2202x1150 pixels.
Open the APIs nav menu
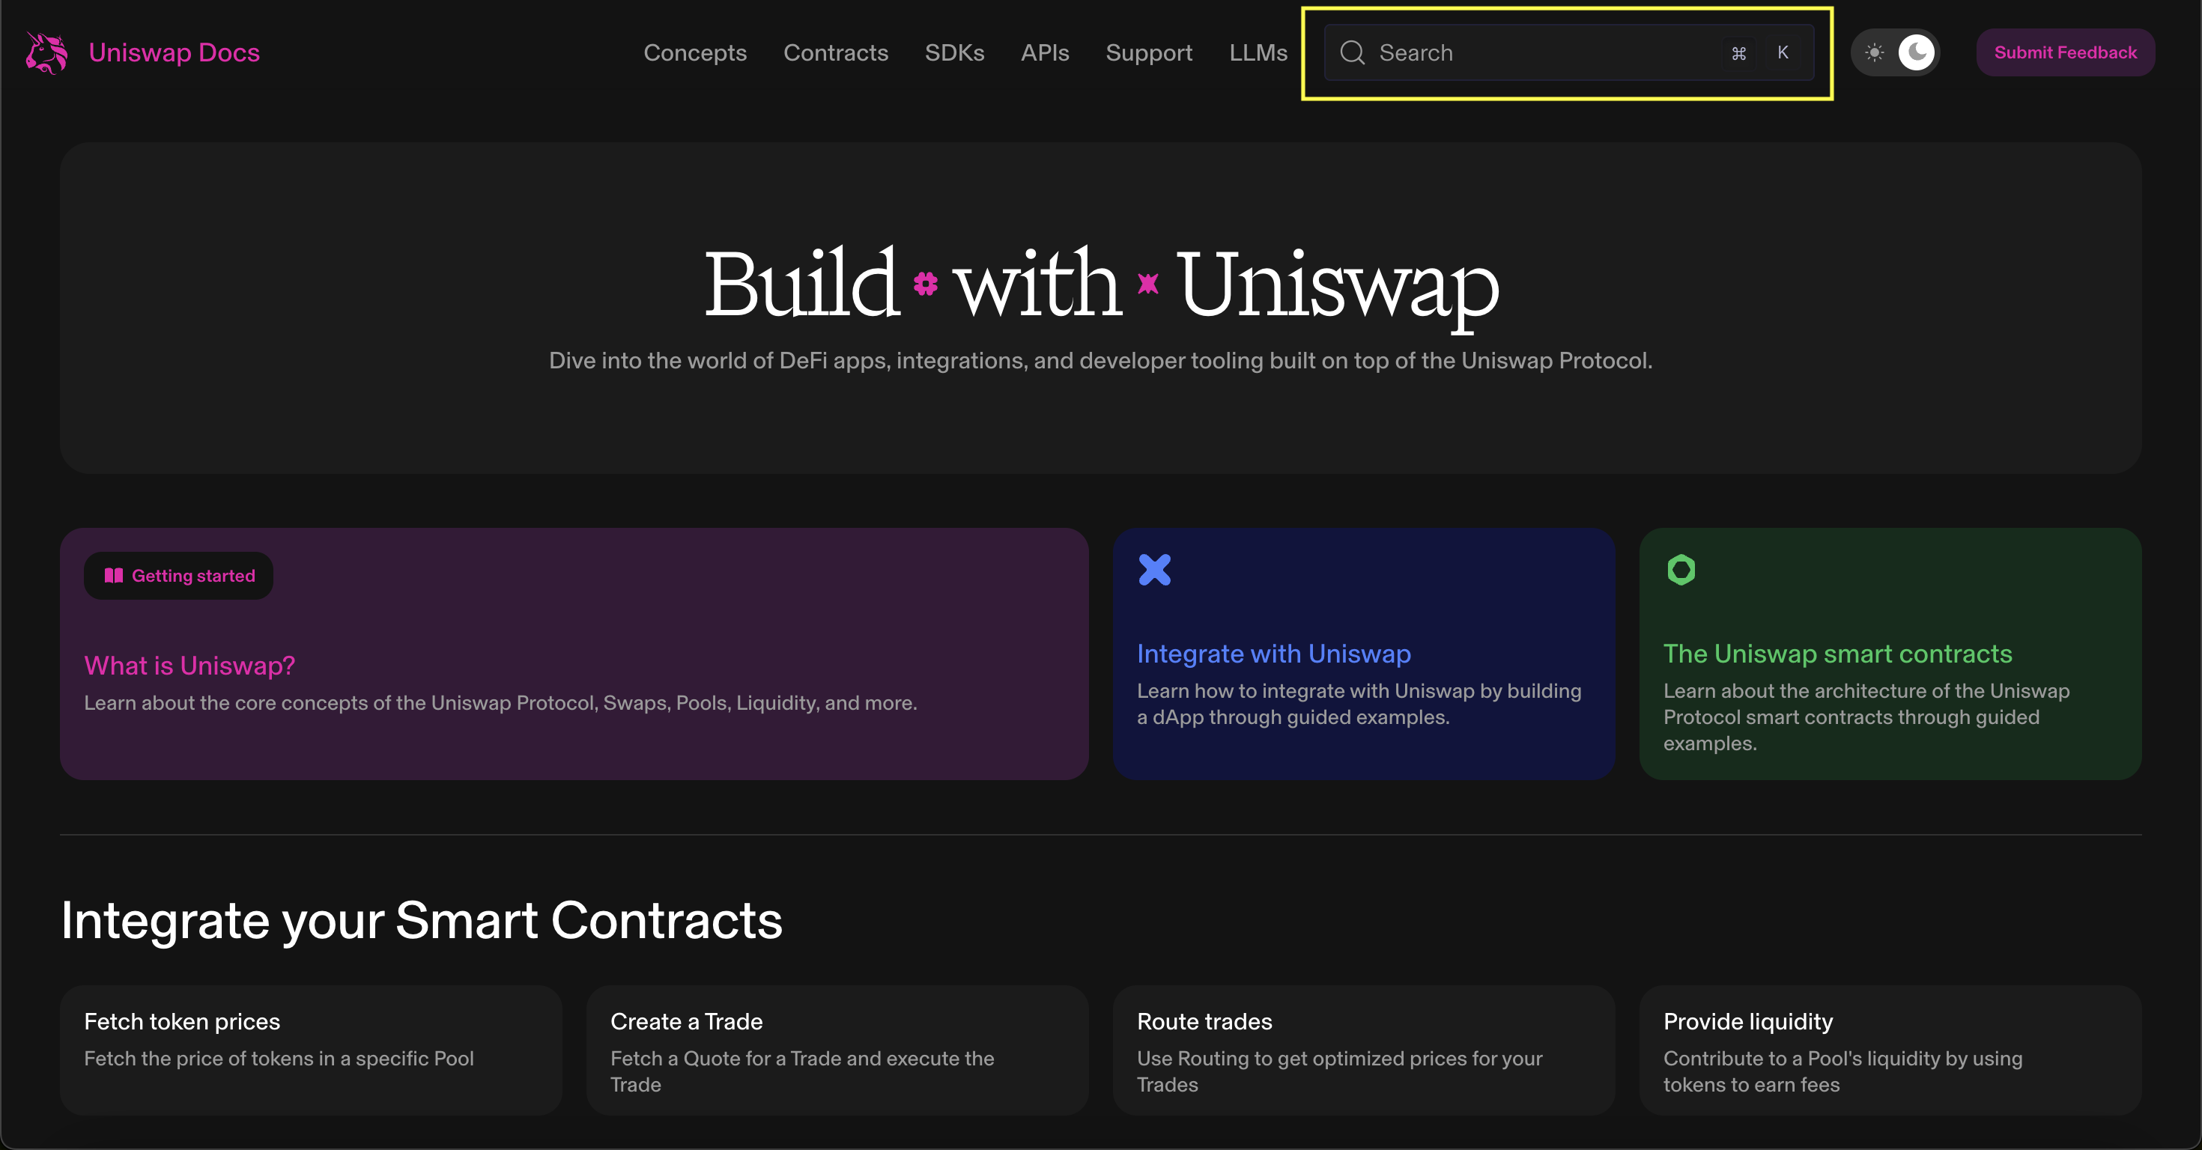(x=1045, y=53)
